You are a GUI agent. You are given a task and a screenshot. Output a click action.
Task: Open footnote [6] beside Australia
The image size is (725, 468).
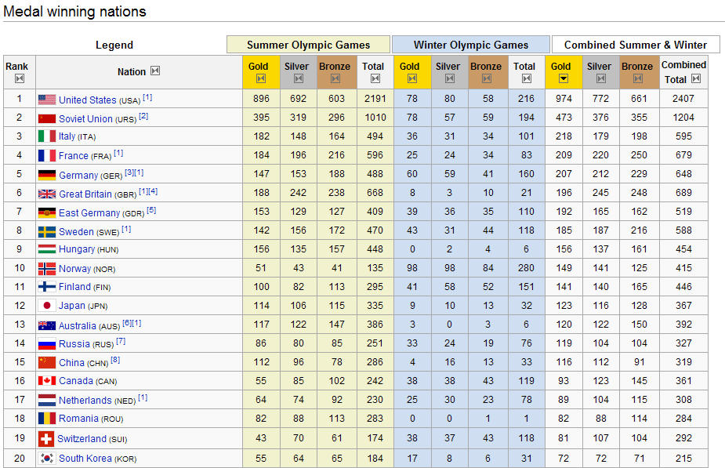(x=127, y=323)
